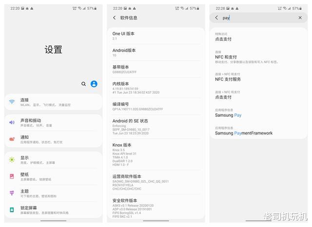Tap the home gesture bar on 软件信息 screen

[156, 221]
